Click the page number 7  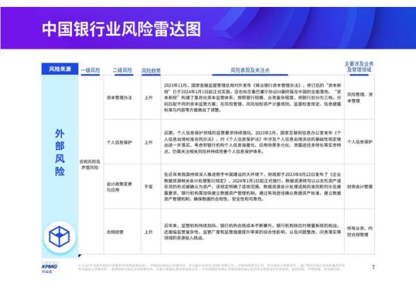point(373,267)
